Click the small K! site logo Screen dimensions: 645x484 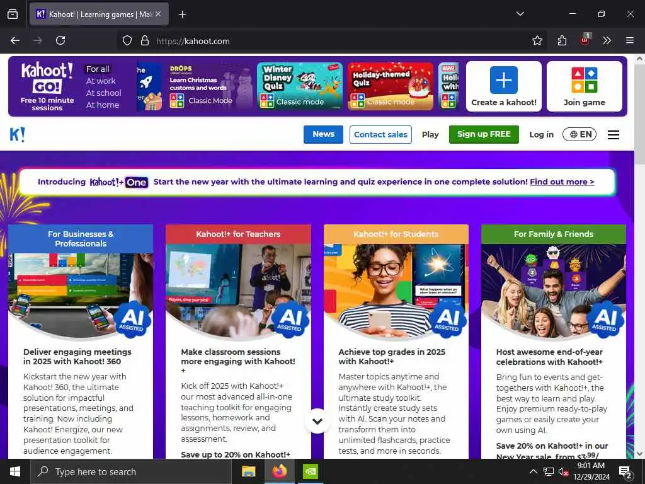pos(17,135)
